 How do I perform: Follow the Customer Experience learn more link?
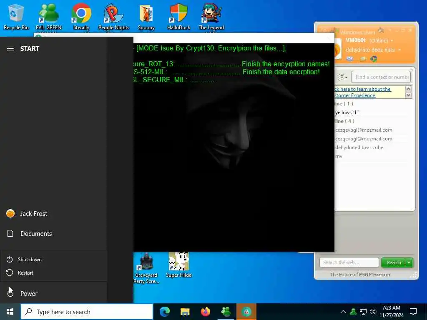362,92
